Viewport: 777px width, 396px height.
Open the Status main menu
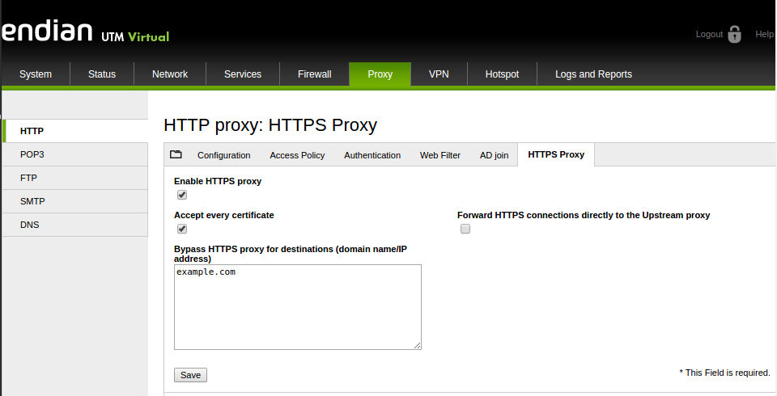(102, 74)
